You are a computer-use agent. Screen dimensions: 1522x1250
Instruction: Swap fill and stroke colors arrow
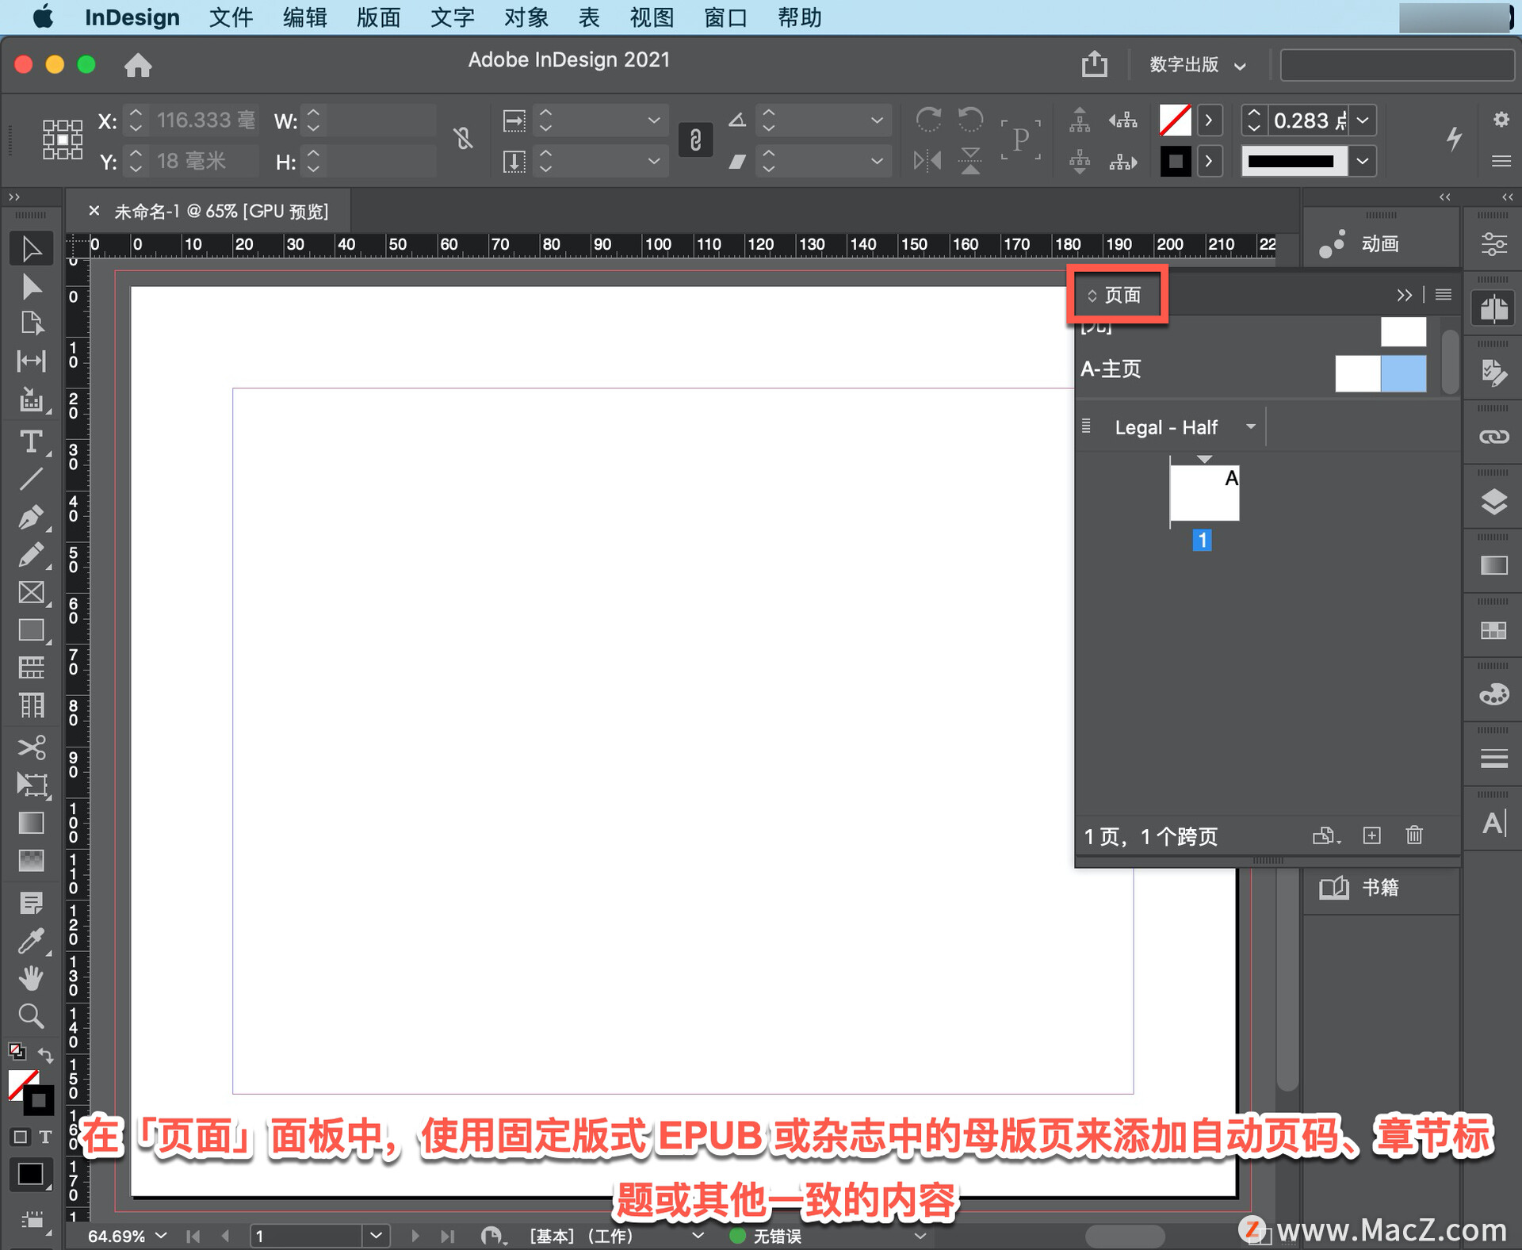pyautogui.click(x=45, y=1055)
